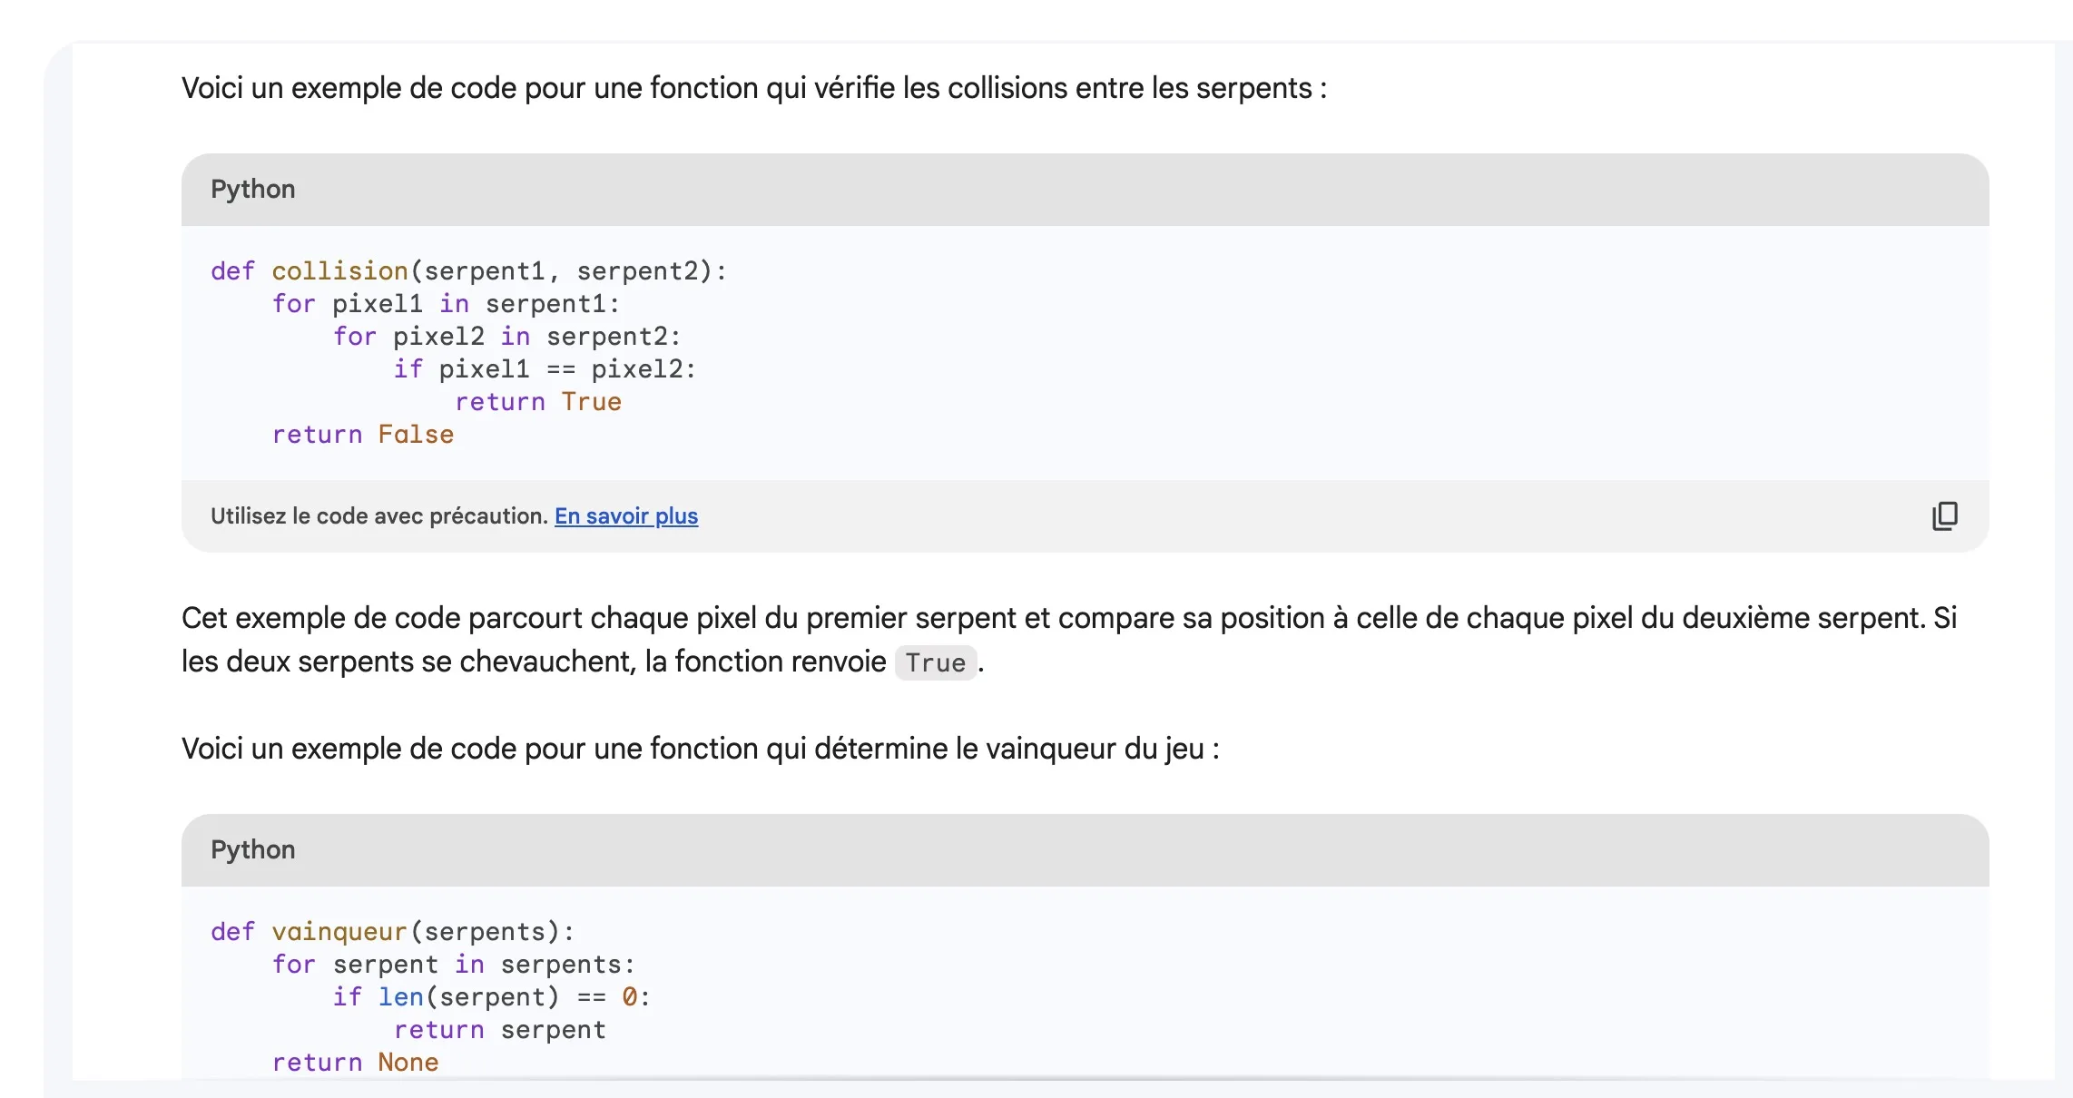Click the "return False" code line

click(x=363, y=435)
